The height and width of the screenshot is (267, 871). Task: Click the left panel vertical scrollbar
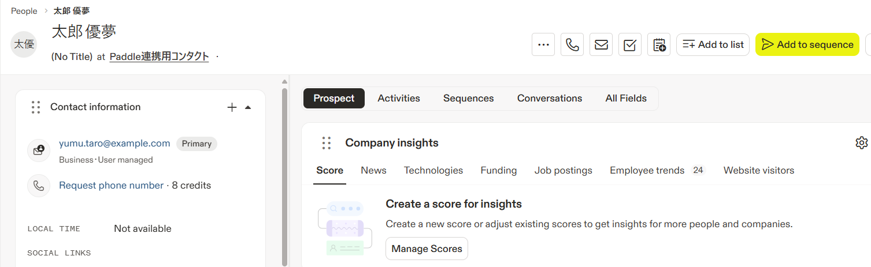point(284,173)
